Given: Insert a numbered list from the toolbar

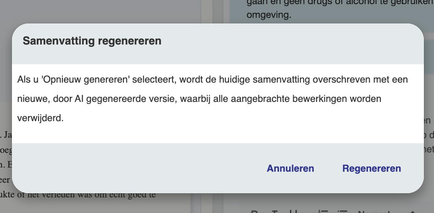Looking at the screenshot, I should (x=322, y=211).
